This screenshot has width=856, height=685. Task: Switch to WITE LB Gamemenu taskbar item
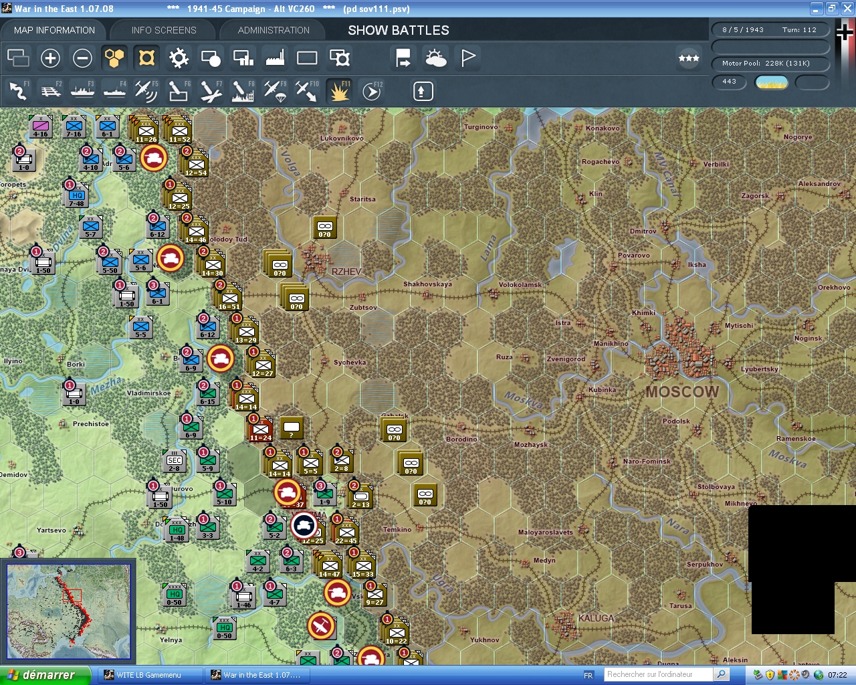coord(150,675)
